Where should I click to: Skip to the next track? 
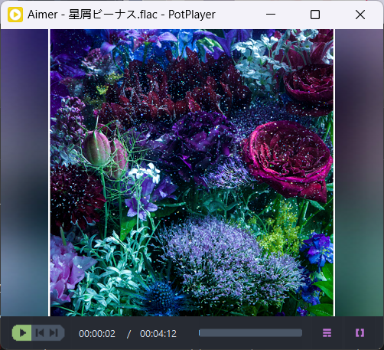pyautogui.click(x=54, y=332)
